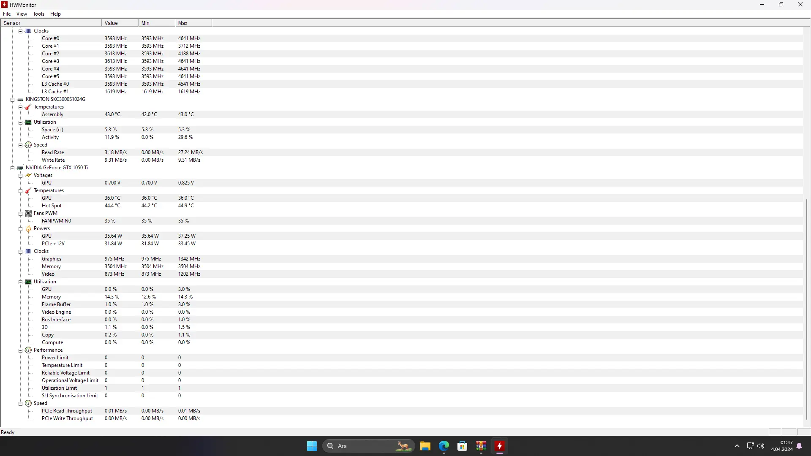811x456 pixels.
Task: Collapse the Fans PWM node
Action: (x=20, y=214)
